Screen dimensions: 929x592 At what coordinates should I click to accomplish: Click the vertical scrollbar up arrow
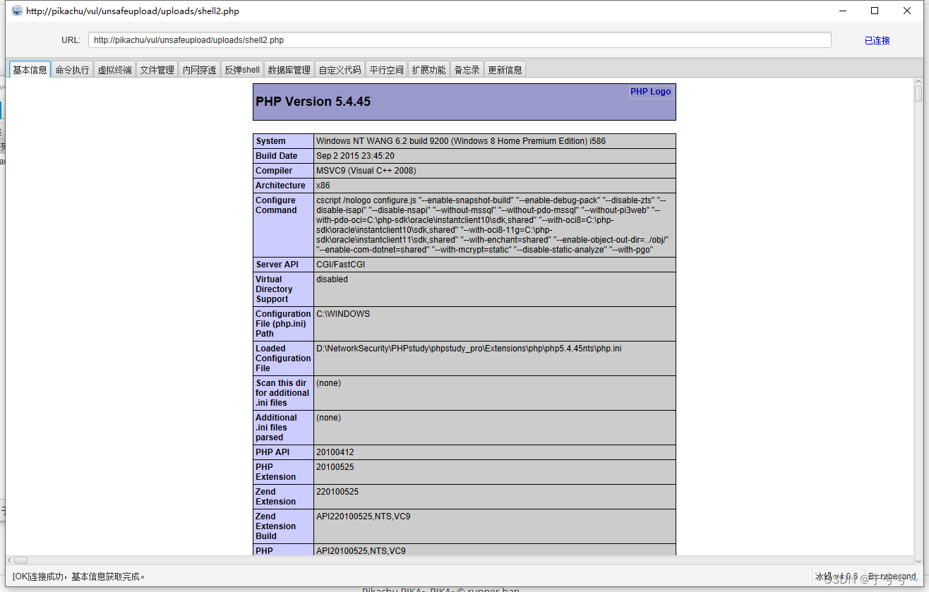point(918,83)
